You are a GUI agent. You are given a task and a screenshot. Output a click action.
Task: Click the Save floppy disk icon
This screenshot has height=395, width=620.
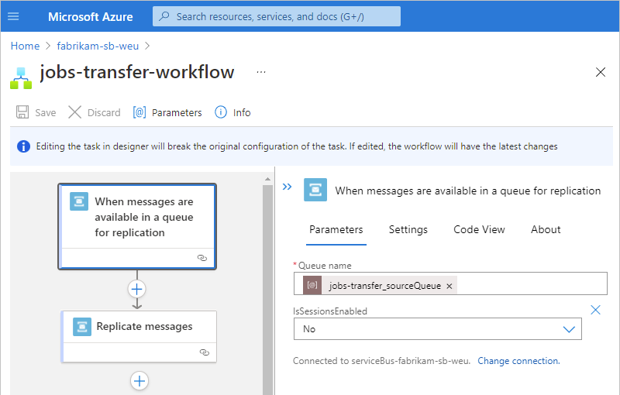tap(22, 112)
